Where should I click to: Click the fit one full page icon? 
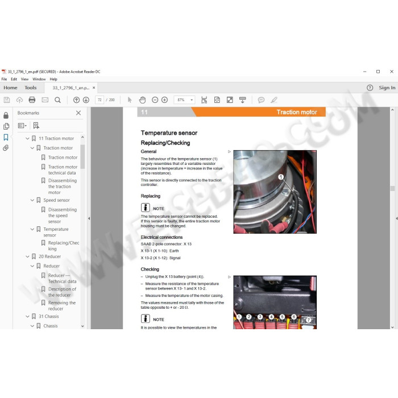coord(217,100)
